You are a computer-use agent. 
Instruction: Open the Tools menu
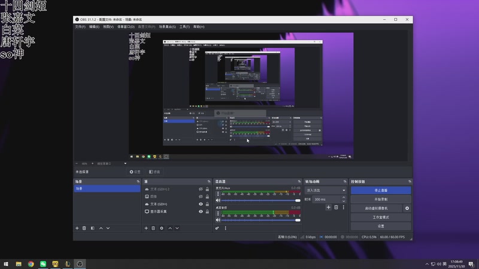(184, 27)
